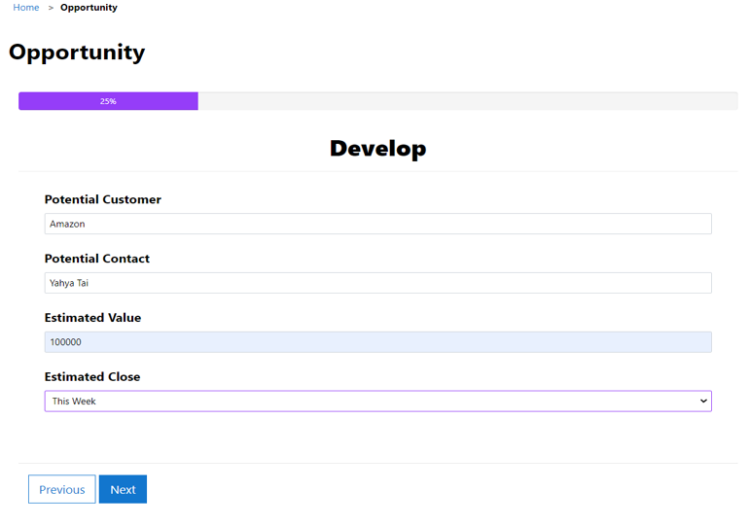
Task: Click the Potential Contact label
Action: [97, 259]
